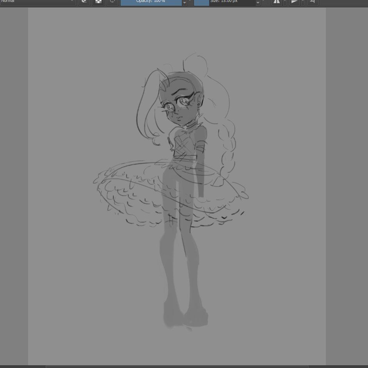Set brush opacity using the Opacity slider
The height and width of the screenshot is (368, 368).
pyautogui.click(x=151, y=2)
